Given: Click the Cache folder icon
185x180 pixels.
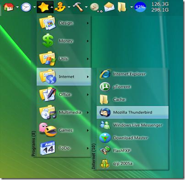Looking at the screenshot, I should coord(104,100).
